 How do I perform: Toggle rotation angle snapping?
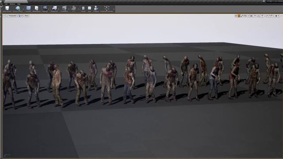coord(258,16)
